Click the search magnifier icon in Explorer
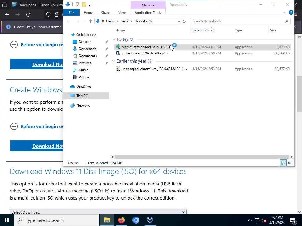The width and height of the screenshot is (302, 226). 286,21
